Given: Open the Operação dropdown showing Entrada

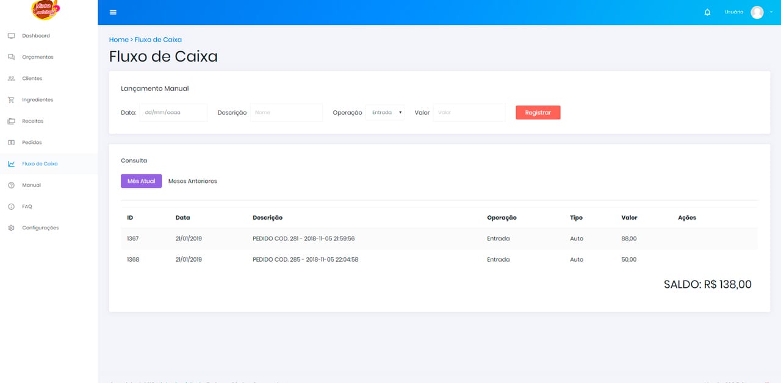Looking at the screenshot, I should [x=384, y=113].
